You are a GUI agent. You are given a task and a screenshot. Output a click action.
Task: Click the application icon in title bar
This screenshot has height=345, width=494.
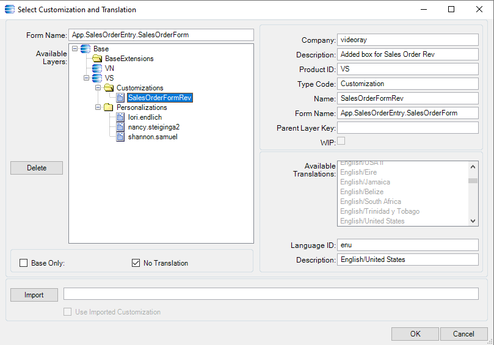pyautogui.click(x=10, y=9)
